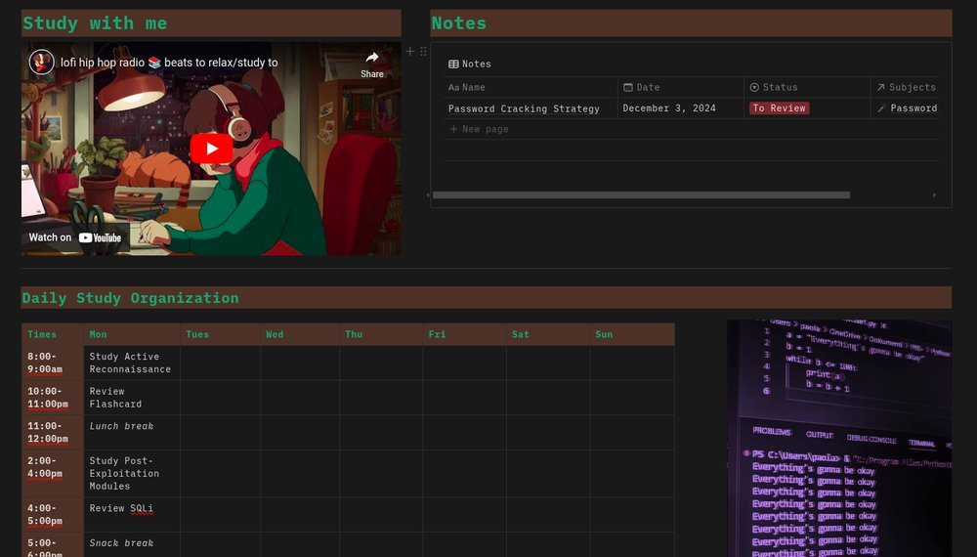Viewport: 977px width, 557px height.
Task: Click the 4:00-5:00pm time cell
Action: pos(53,515)
